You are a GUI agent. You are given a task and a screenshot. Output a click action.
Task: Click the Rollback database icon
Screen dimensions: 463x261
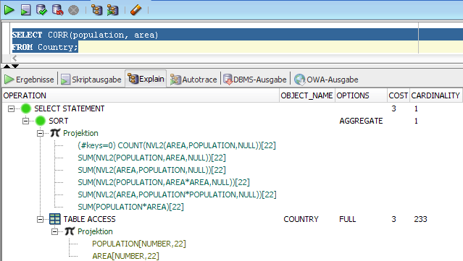(57, 10)
